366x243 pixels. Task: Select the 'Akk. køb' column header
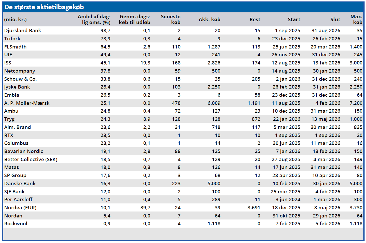point(209,20)
